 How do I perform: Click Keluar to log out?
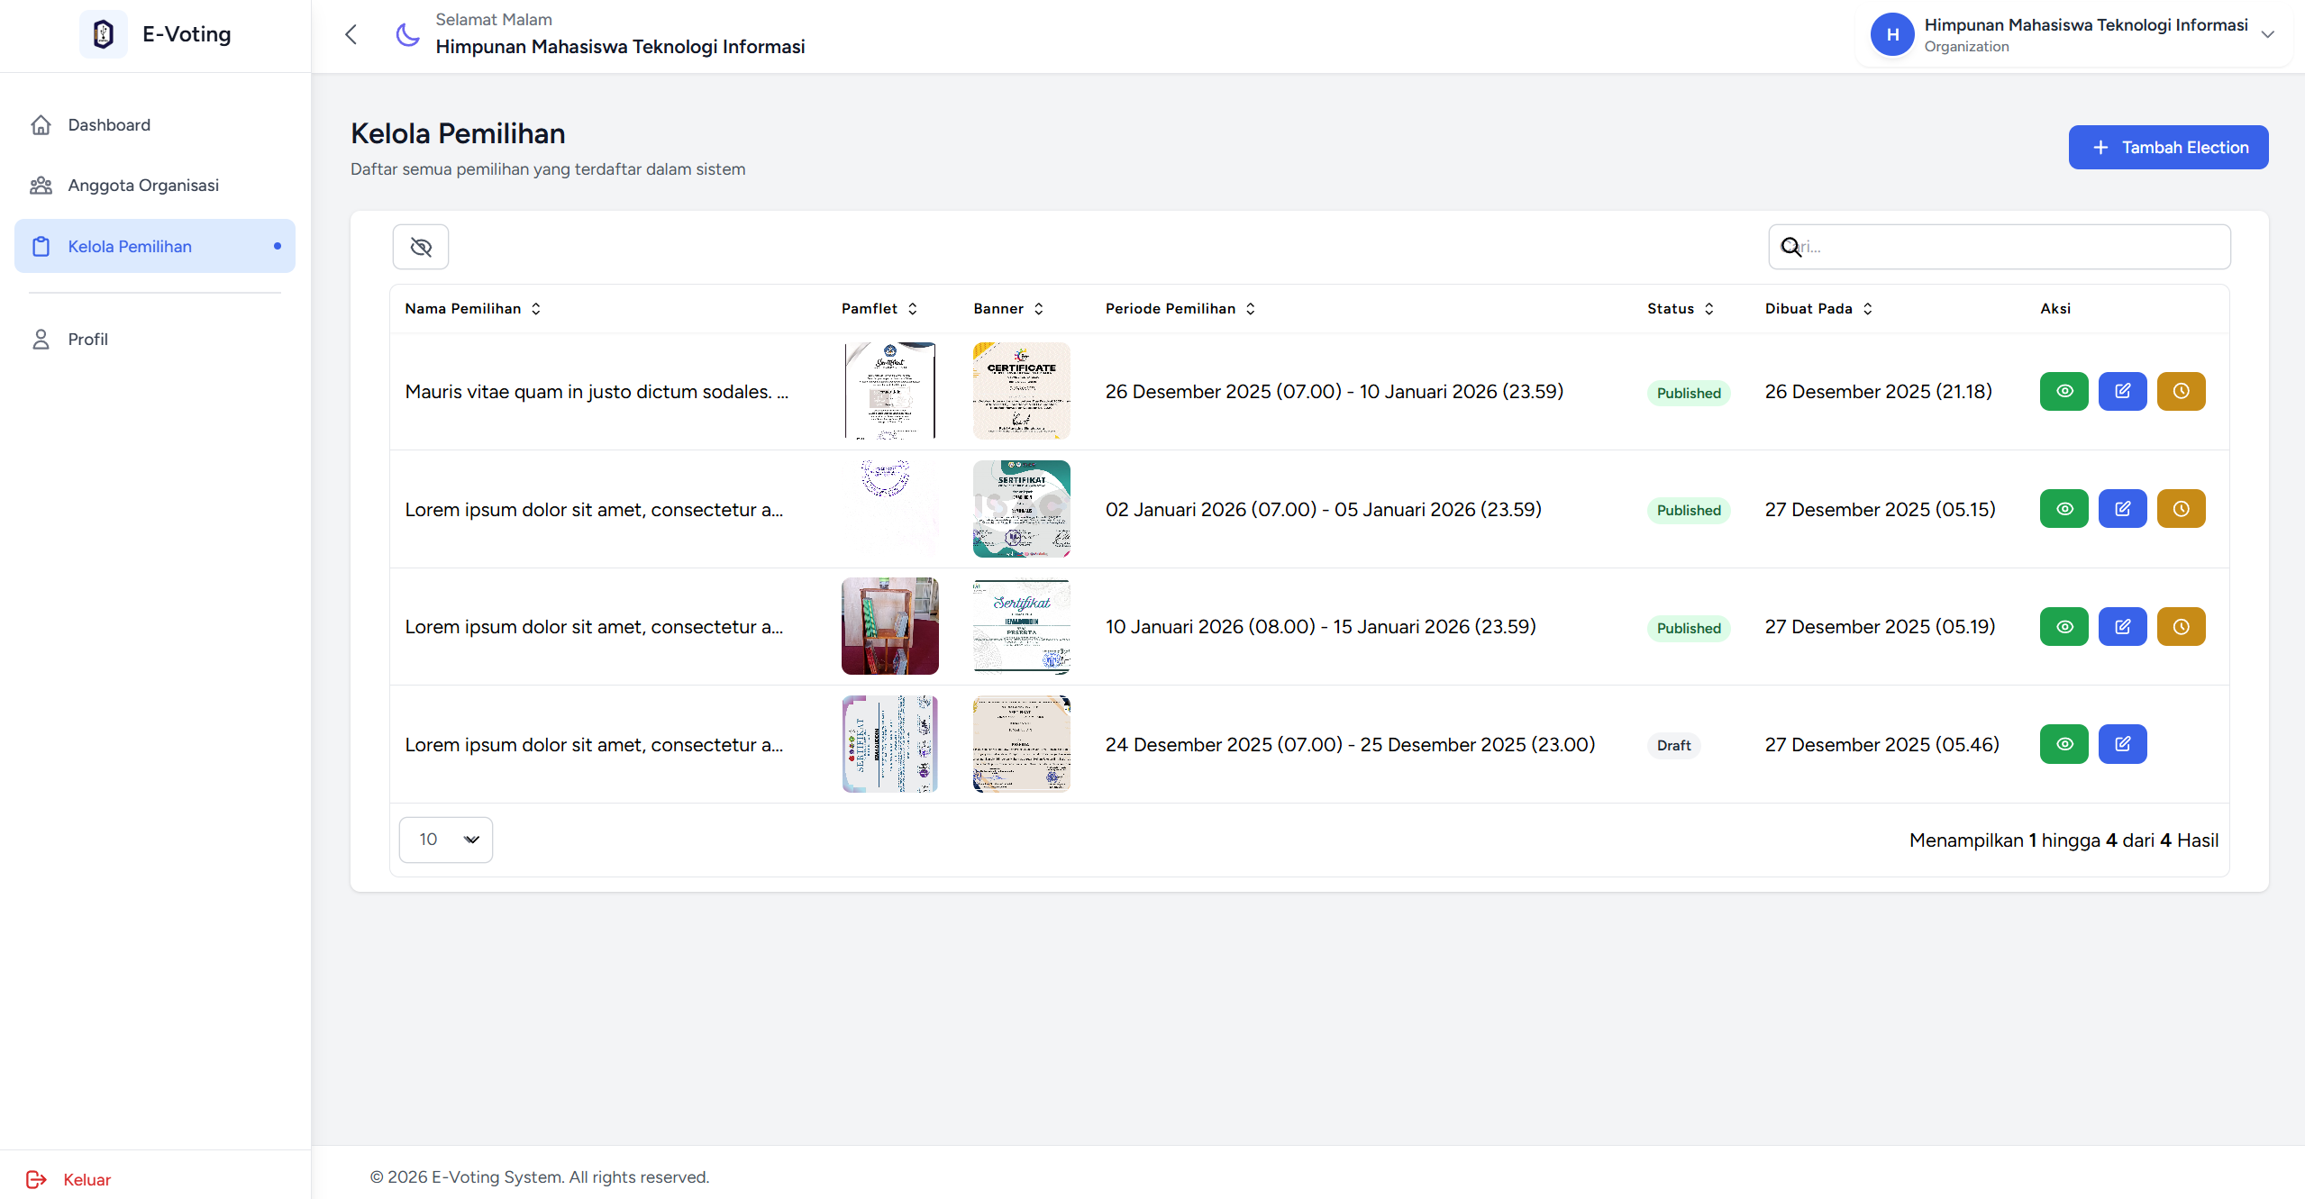tap(87, 1179)
